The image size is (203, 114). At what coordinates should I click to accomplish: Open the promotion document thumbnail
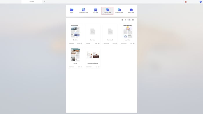pyautogui.click(x=128, y=32)
